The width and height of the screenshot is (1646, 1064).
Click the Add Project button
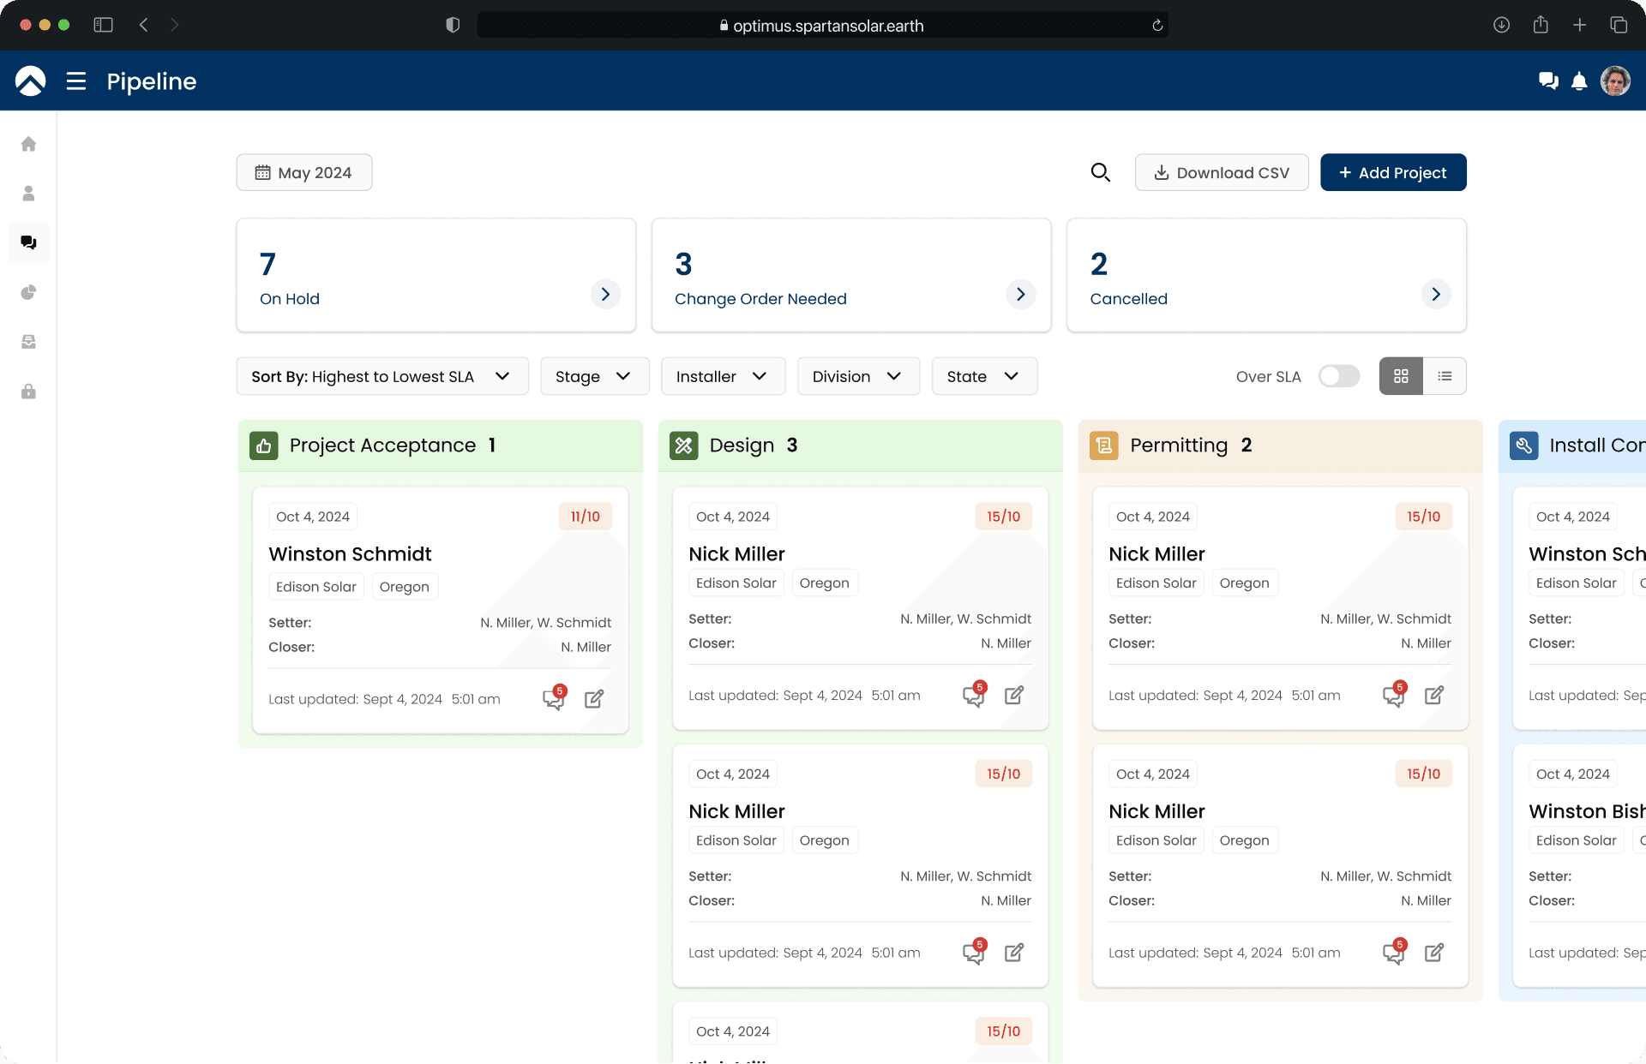coord(1392,172)
